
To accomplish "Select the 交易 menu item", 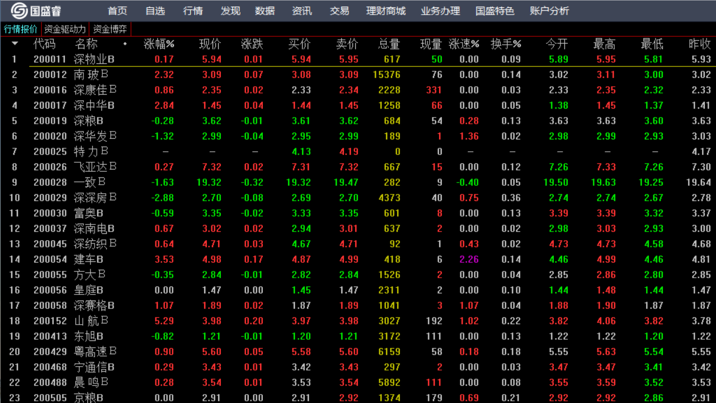I will pos(338,10).
